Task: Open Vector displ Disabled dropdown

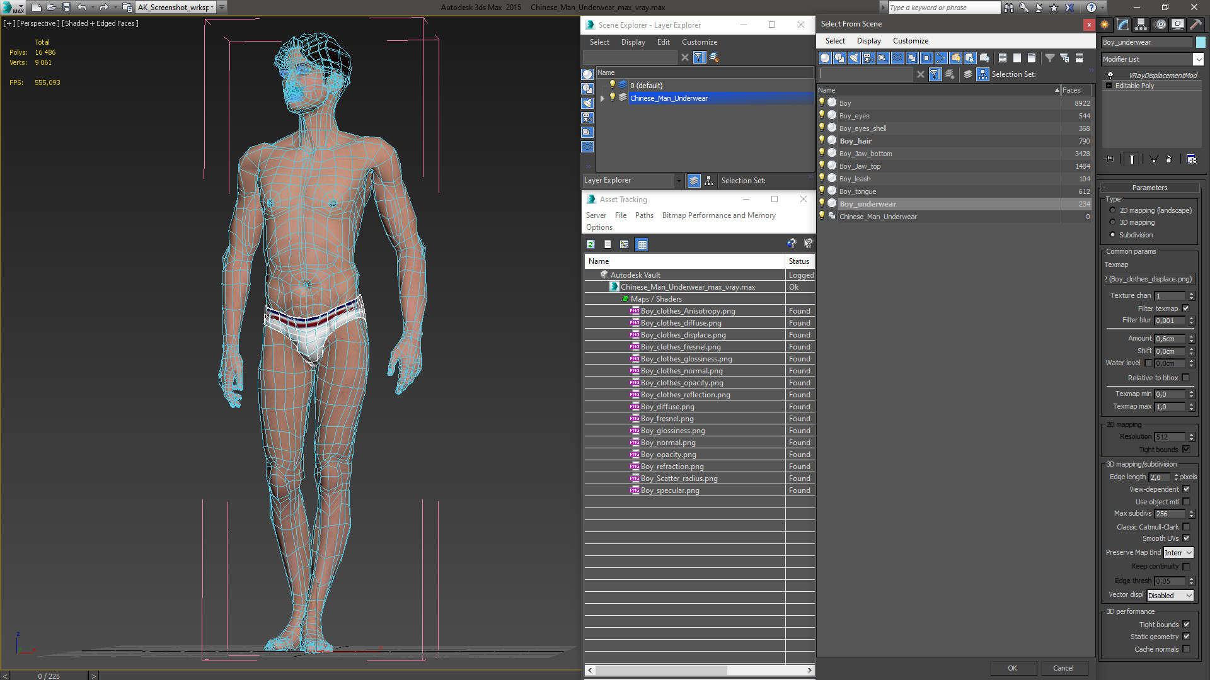Action: [1170, 596]
